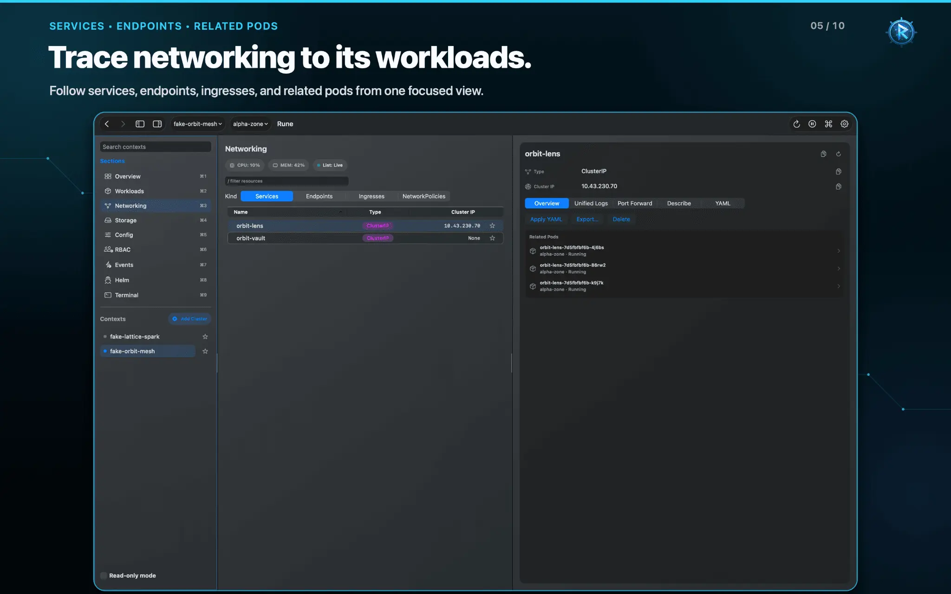Select the fake-orbit-mesh context
Viewport: 951px width, 594px height.
click(x=148, y=351)
